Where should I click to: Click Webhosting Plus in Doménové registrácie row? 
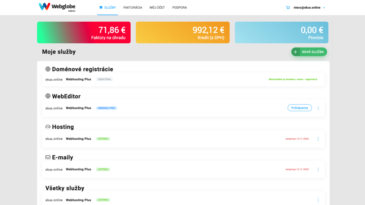coord(78,79)
